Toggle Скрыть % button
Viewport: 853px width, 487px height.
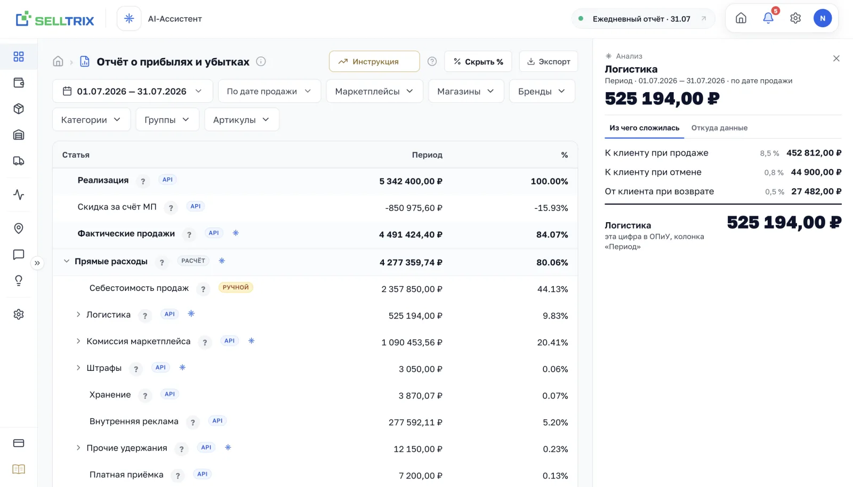pyautogui.click(x=478, y=61)
